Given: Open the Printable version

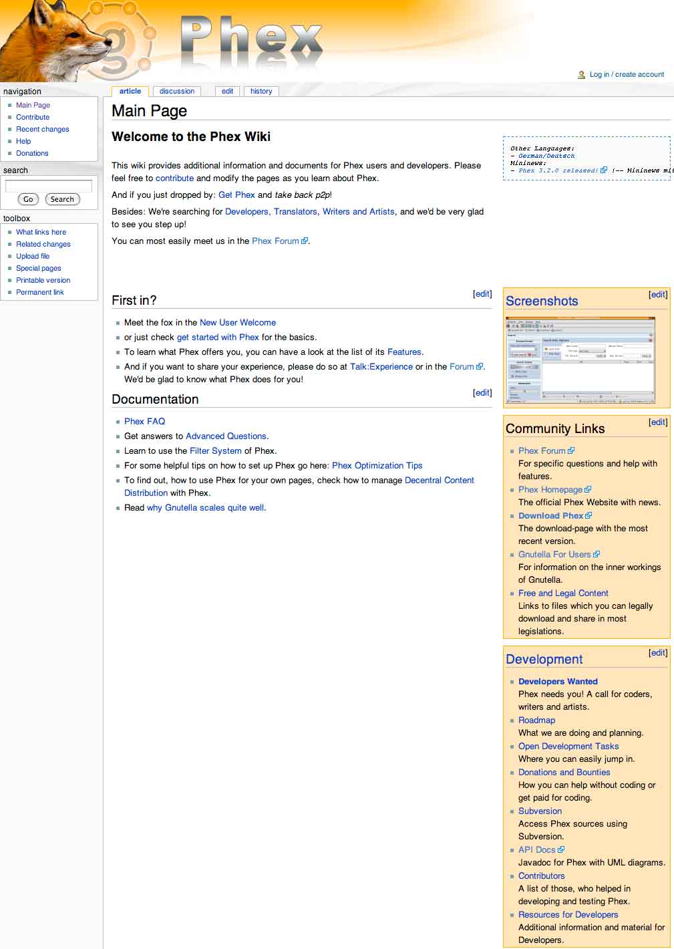Looking at the screenshot, I should pyautogui.click(x=43, y=280).
